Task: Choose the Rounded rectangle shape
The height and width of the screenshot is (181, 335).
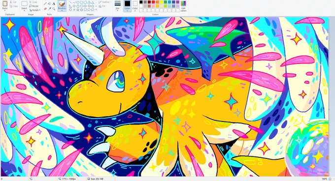Action: 85,2
